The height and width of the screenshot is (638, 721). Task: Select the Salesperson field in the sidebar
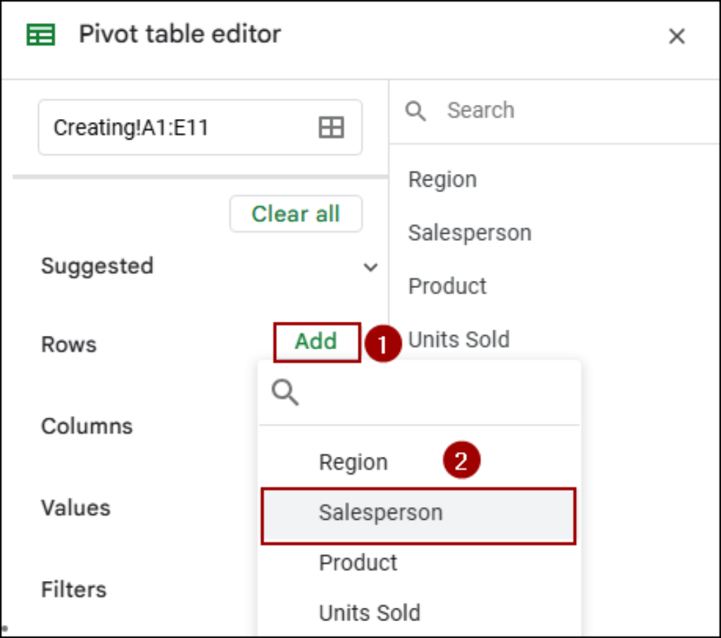(x=470, y=232)
